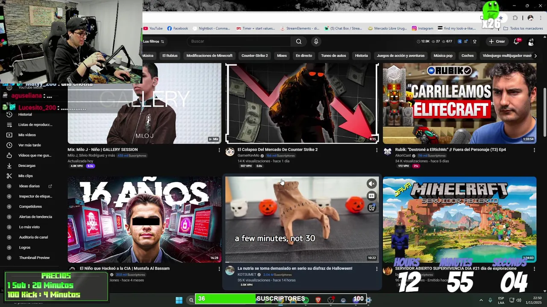This screenshot has height=307, width=547.
Task: Select the Historia chip
Action: [361, 55]
